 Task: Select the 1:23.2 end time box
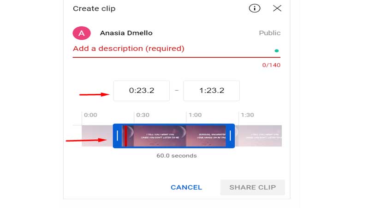(x=211, y=91)
